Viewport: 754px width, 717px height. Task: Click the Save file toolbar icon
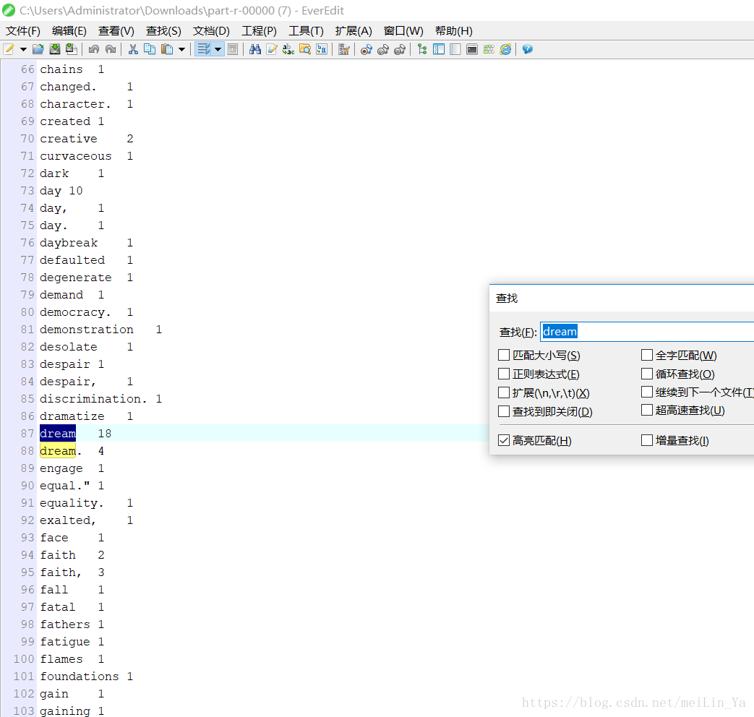coord(55,49)
